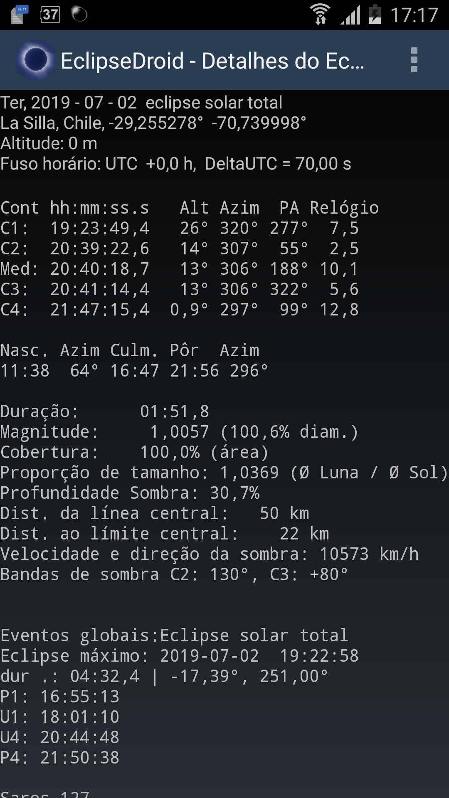Tap the 'dur .: 04:32,4' line
449x798 pixels.
[164, 676]
